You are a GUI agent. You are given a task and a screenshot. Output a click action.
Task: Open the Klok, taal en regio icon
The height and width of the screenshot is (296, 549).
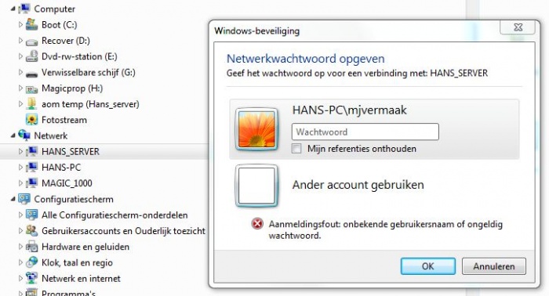32,262
